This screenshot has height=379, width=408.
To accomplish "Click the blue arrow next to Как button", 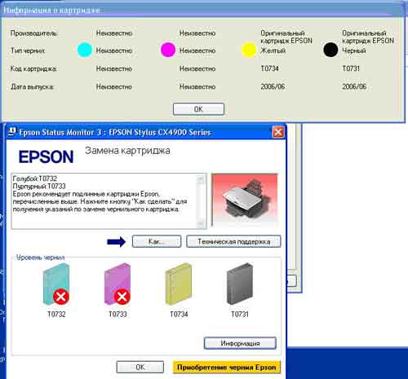I will click(117, 241).
